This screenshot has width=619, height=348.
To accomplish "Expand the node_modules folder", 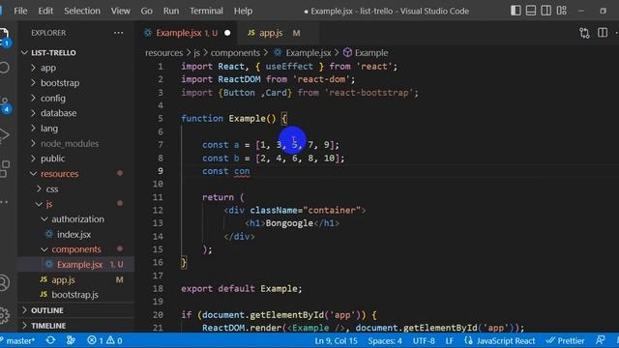I will (70, 144).
